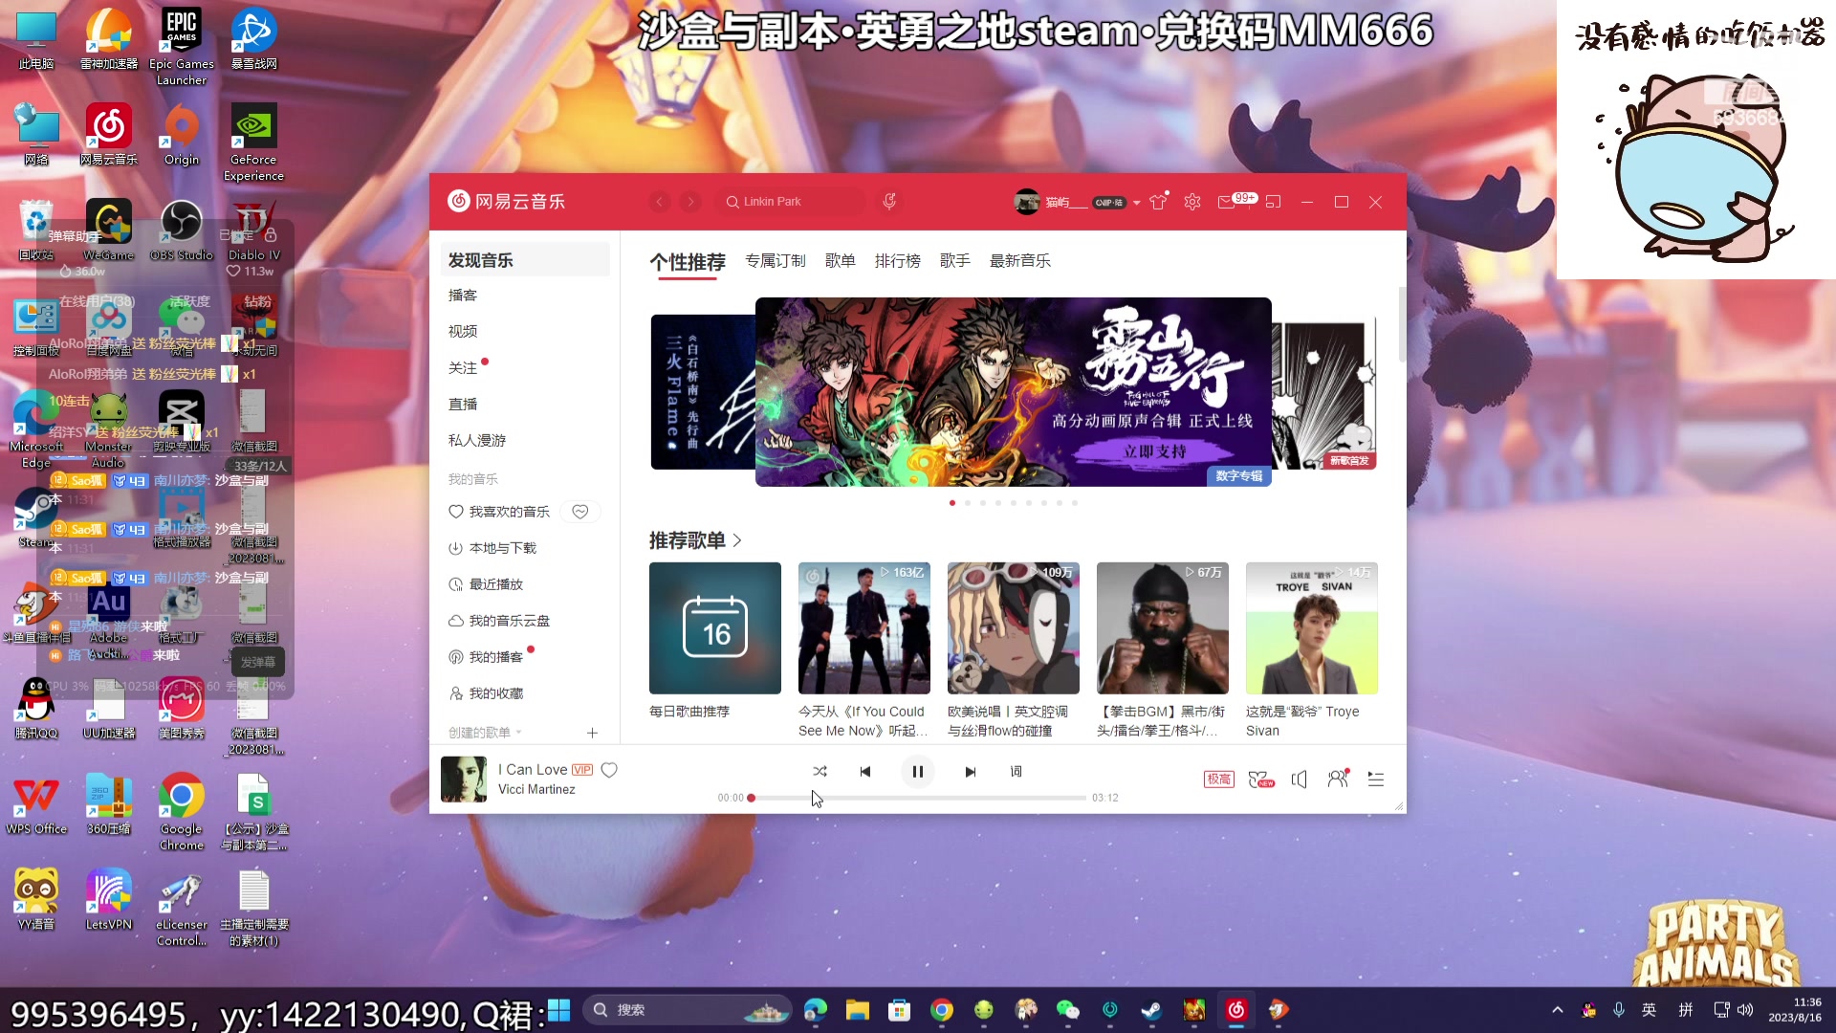
Task: Select the 个性推荐 tab
Action: click(688, 262)
